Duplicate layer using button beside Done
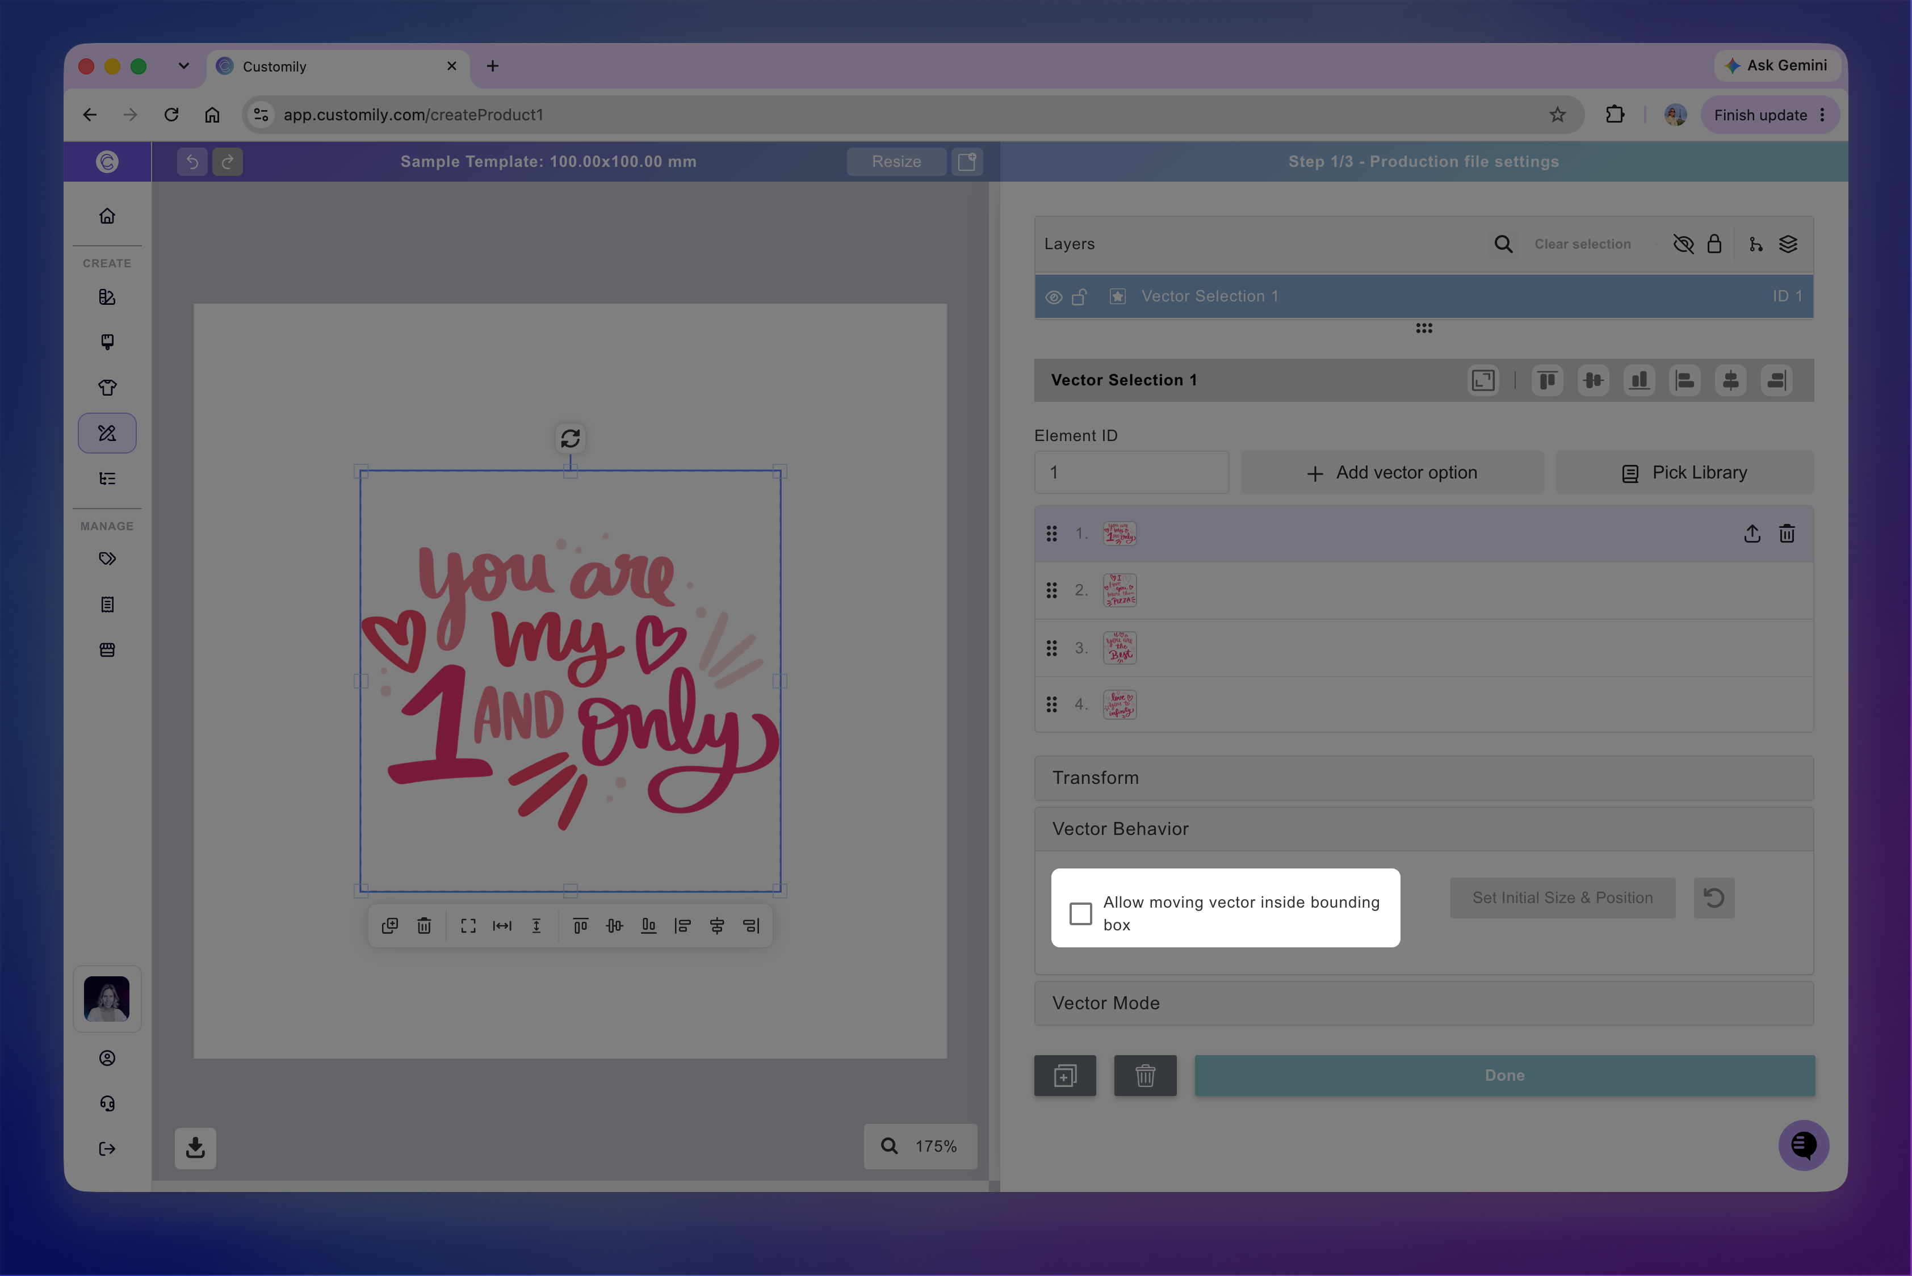Screen dimensions: 1912x1276 coord(1064,1076)
